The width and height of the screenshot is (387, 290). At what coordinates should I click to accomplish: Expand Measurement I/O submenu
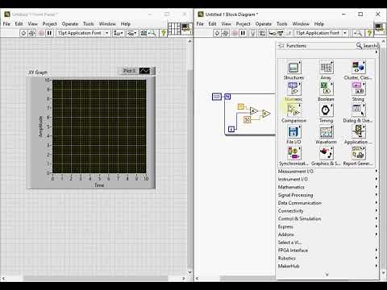327,171
